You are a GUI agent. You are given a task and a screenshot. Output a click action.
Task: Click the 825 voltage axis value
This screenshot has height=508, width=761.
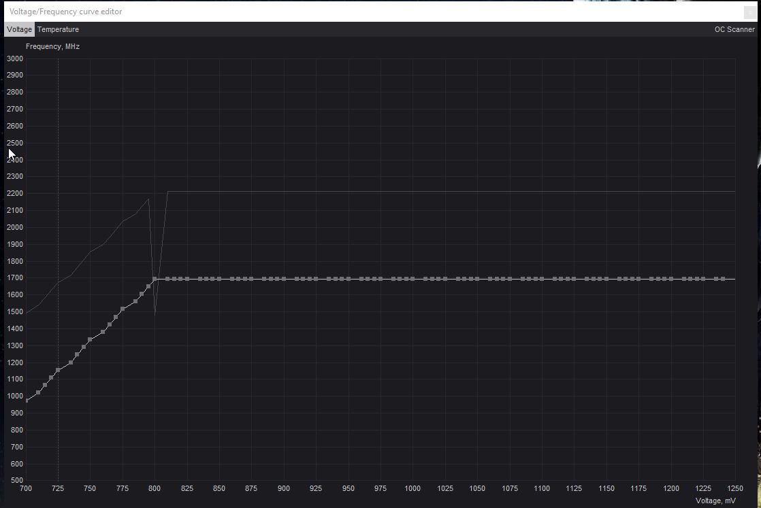point(187,488)
